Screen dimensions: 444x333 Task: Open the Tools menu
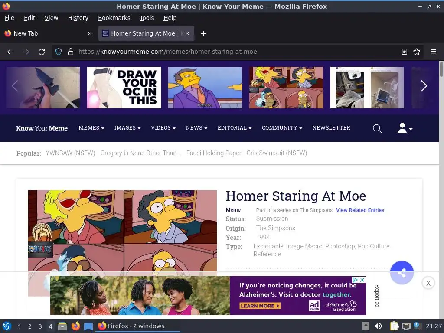coord(147,18)
